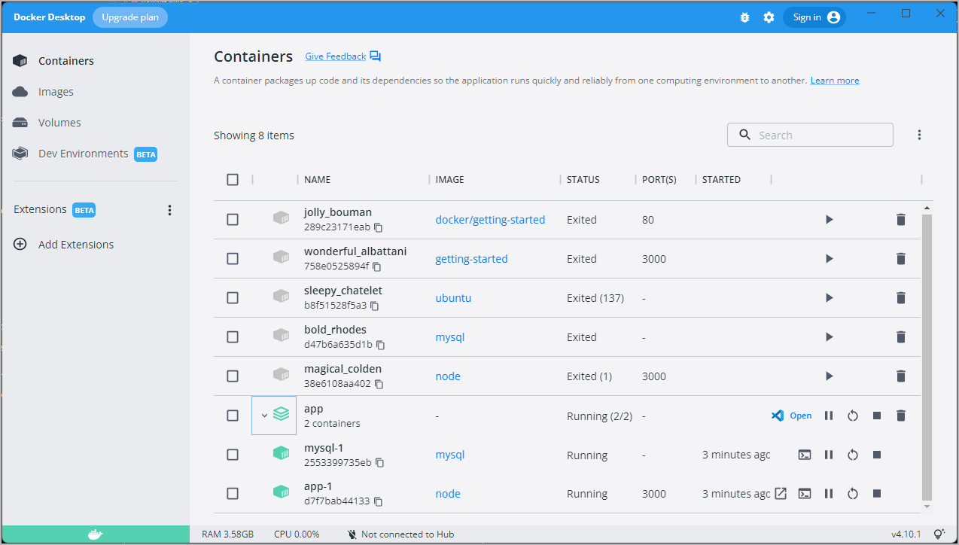Open the Give Feedback link
The height and width of the screenshot is (545, 959).
(336, 56)
